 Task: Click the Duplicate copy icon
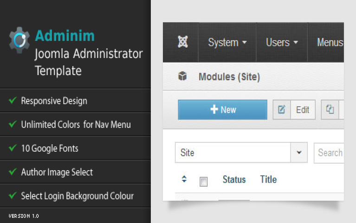point(330,109)
